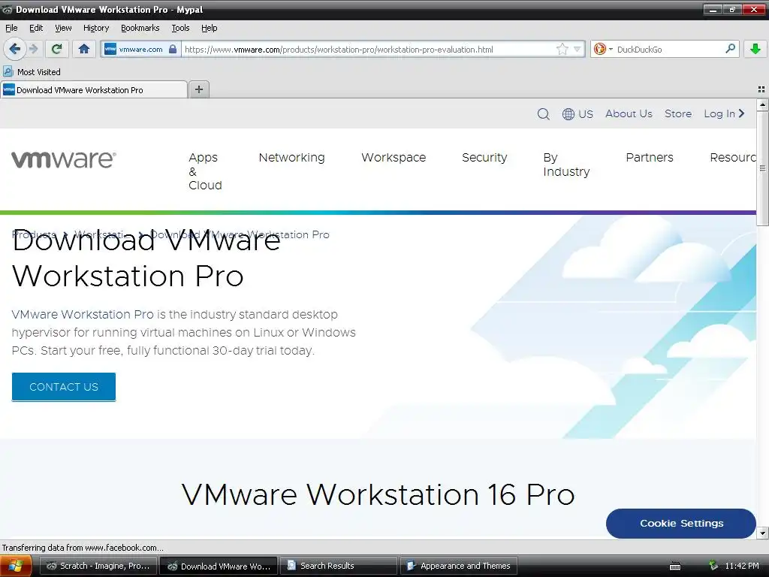Open the Security navigation item
Screen dimensions: 769x577
[484, 158]
